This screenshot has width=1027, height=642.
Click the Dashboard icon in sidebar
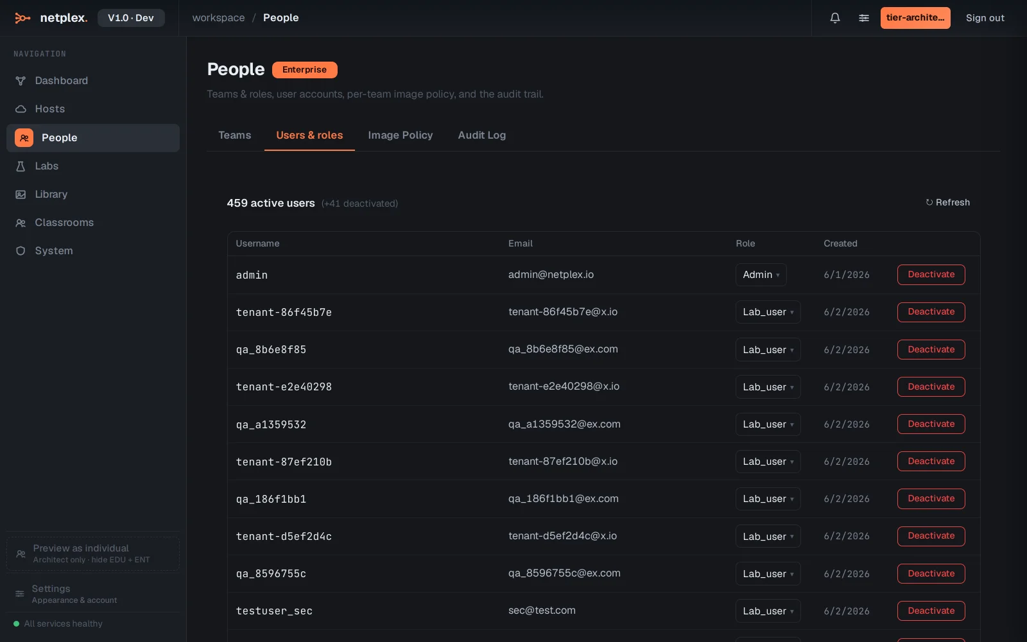[x=21, y=81]
